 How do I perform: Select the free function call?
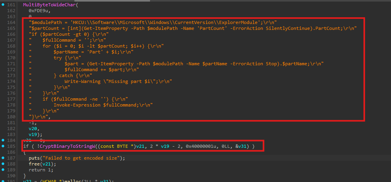coord(34,164)
